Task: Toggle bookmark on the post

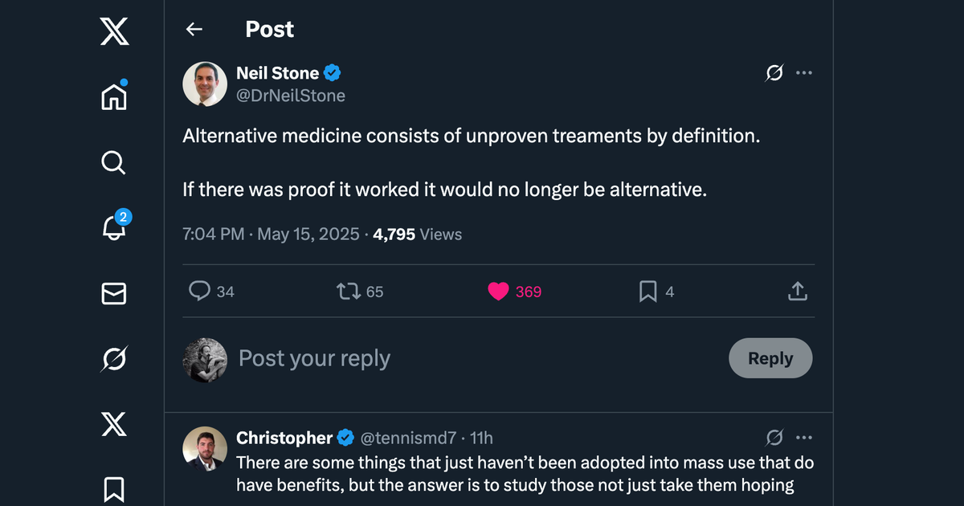Action: click(656, 292)
